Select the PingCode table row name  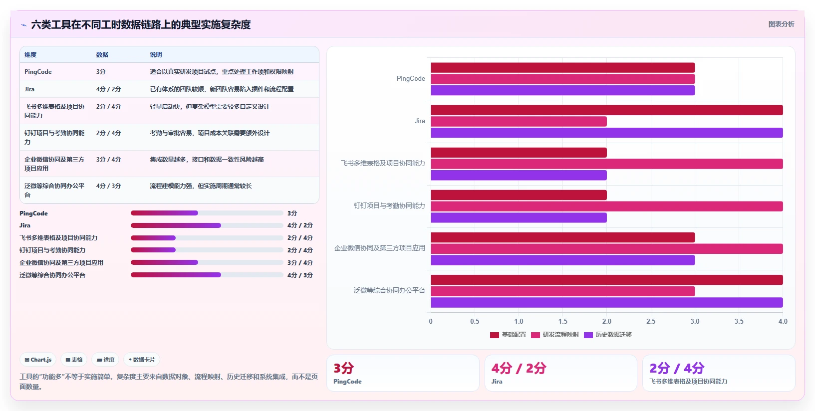click(38, 72)
